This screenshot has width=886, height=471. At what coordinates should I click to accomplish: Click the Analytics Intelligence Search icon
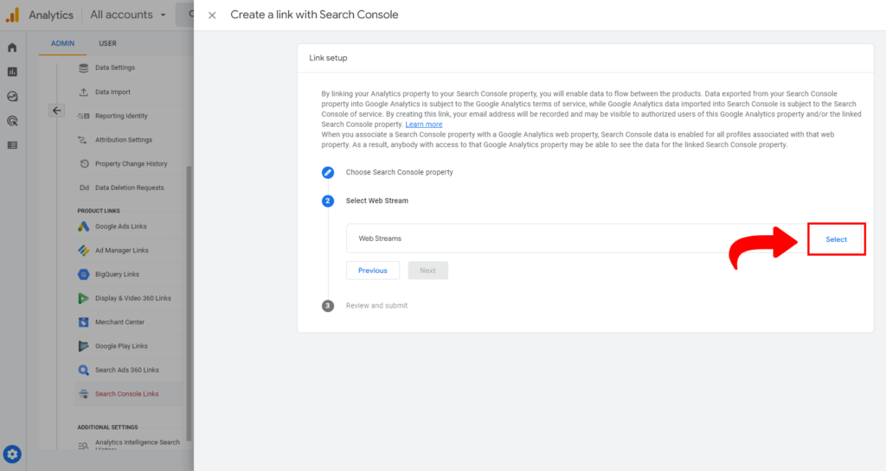tap(84, 446)
